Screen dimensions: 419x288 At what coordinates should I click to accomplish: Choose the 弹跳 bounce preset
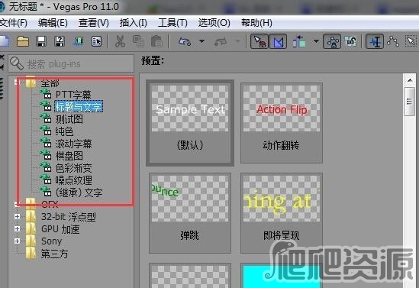190,213
